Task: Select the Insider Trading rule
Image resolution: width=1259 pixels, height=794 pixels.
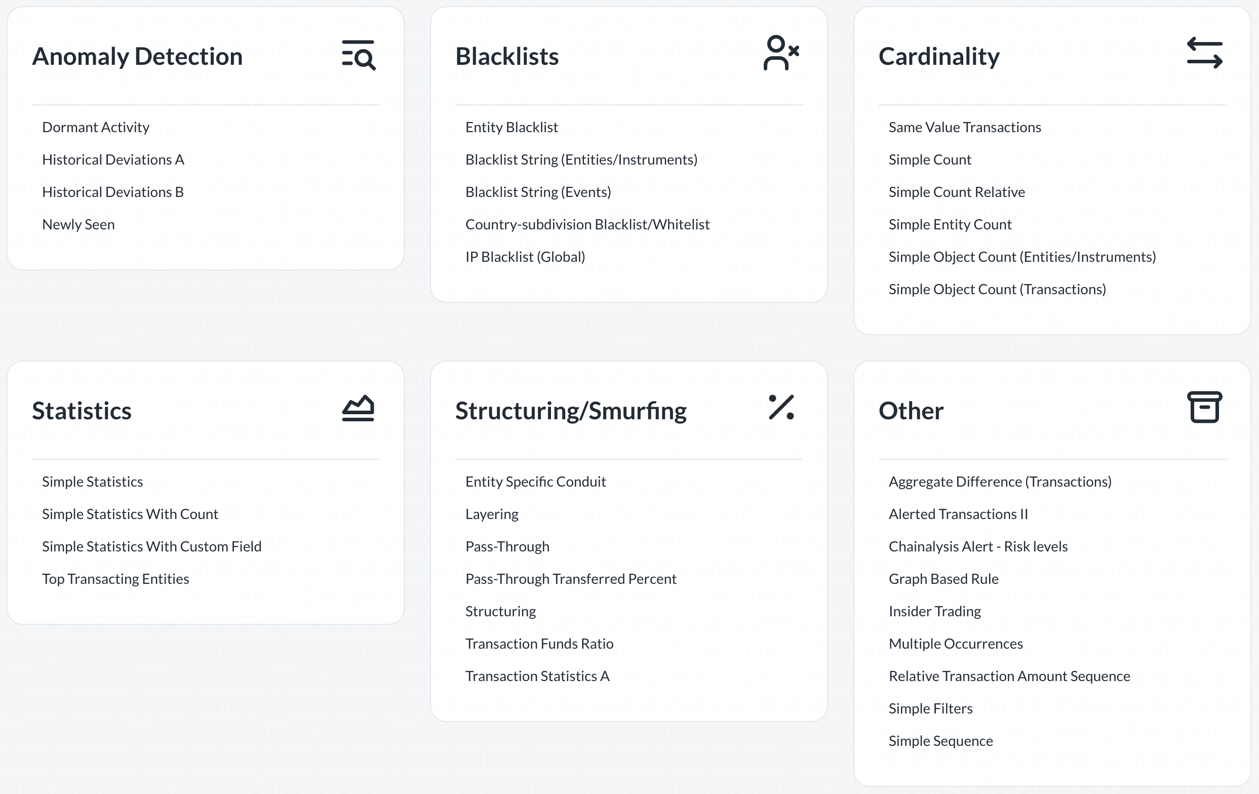Action: (x=934, y=611)
